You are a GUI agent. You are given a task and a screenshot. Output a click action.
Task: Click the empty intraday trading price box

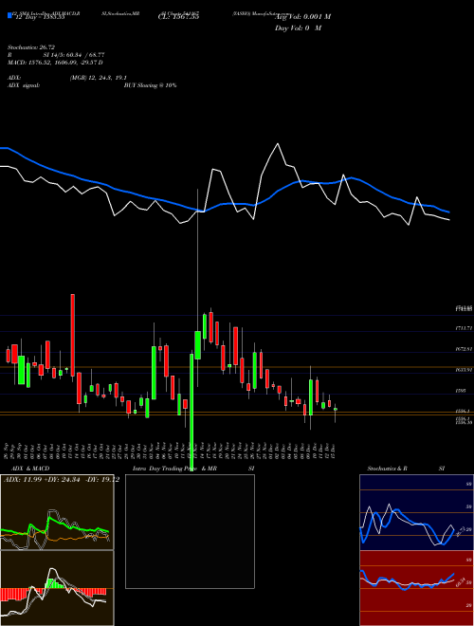coord(190,531)
